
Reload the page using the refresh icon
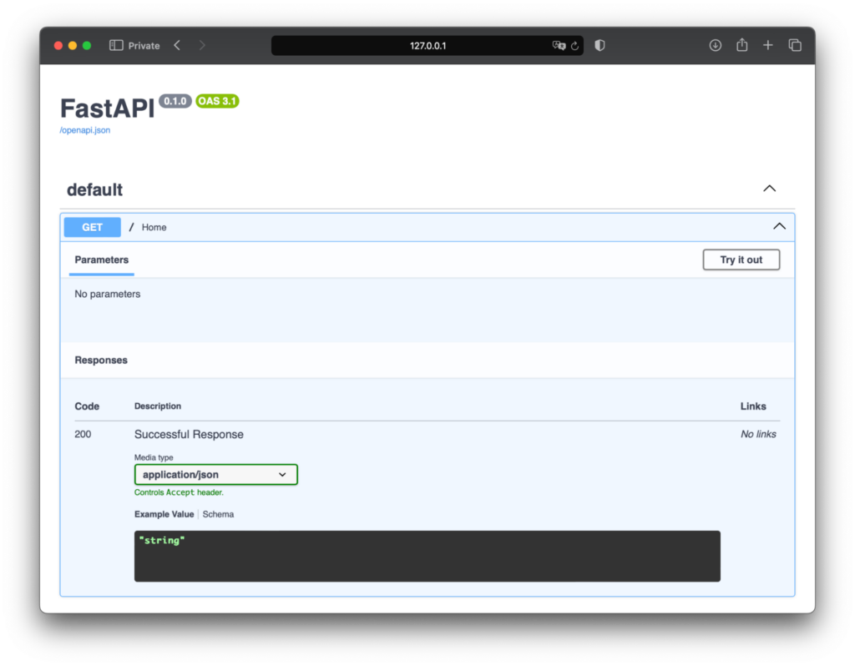point(574,46)
